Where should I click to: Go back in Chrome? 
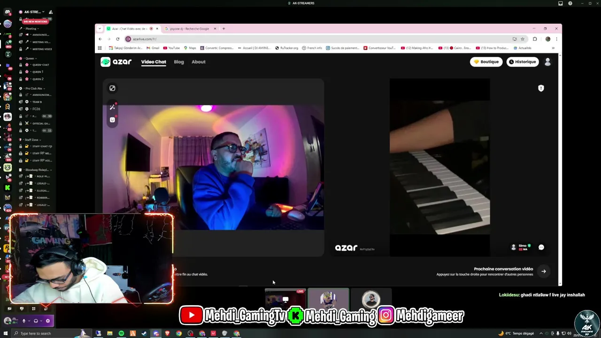point(100,39)
